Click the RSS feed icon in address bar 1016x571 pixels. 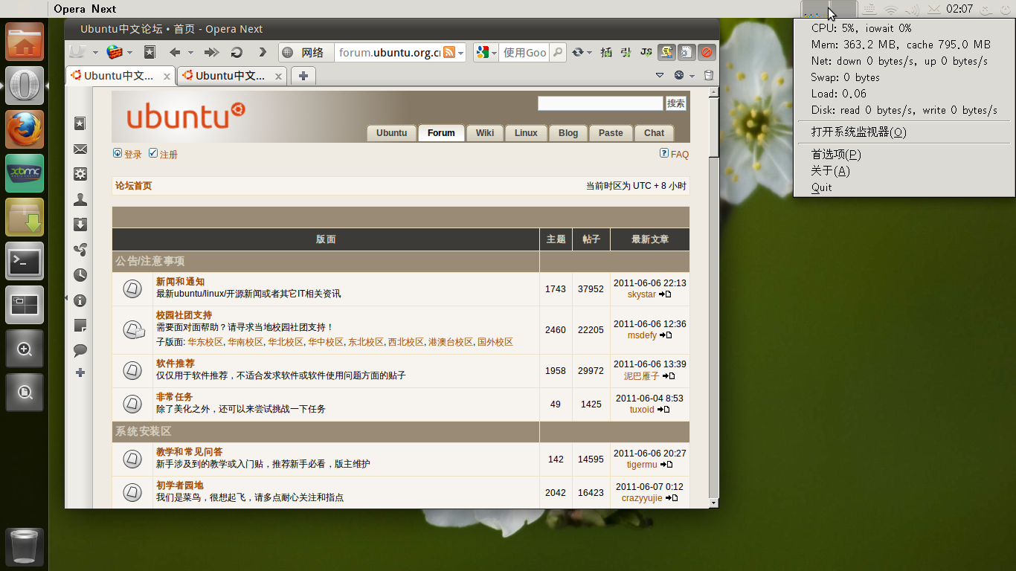[448, 52]
